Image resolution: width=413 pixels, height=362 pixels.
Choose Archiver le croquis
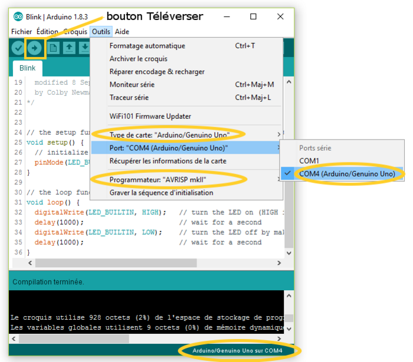[186, 59]
